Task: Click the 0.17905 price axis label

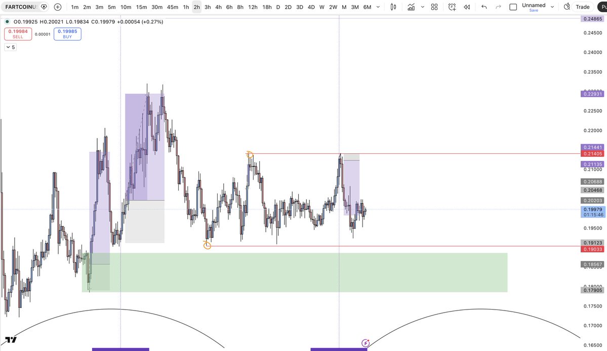Action: pyautogui.click(x=593, y=290)
